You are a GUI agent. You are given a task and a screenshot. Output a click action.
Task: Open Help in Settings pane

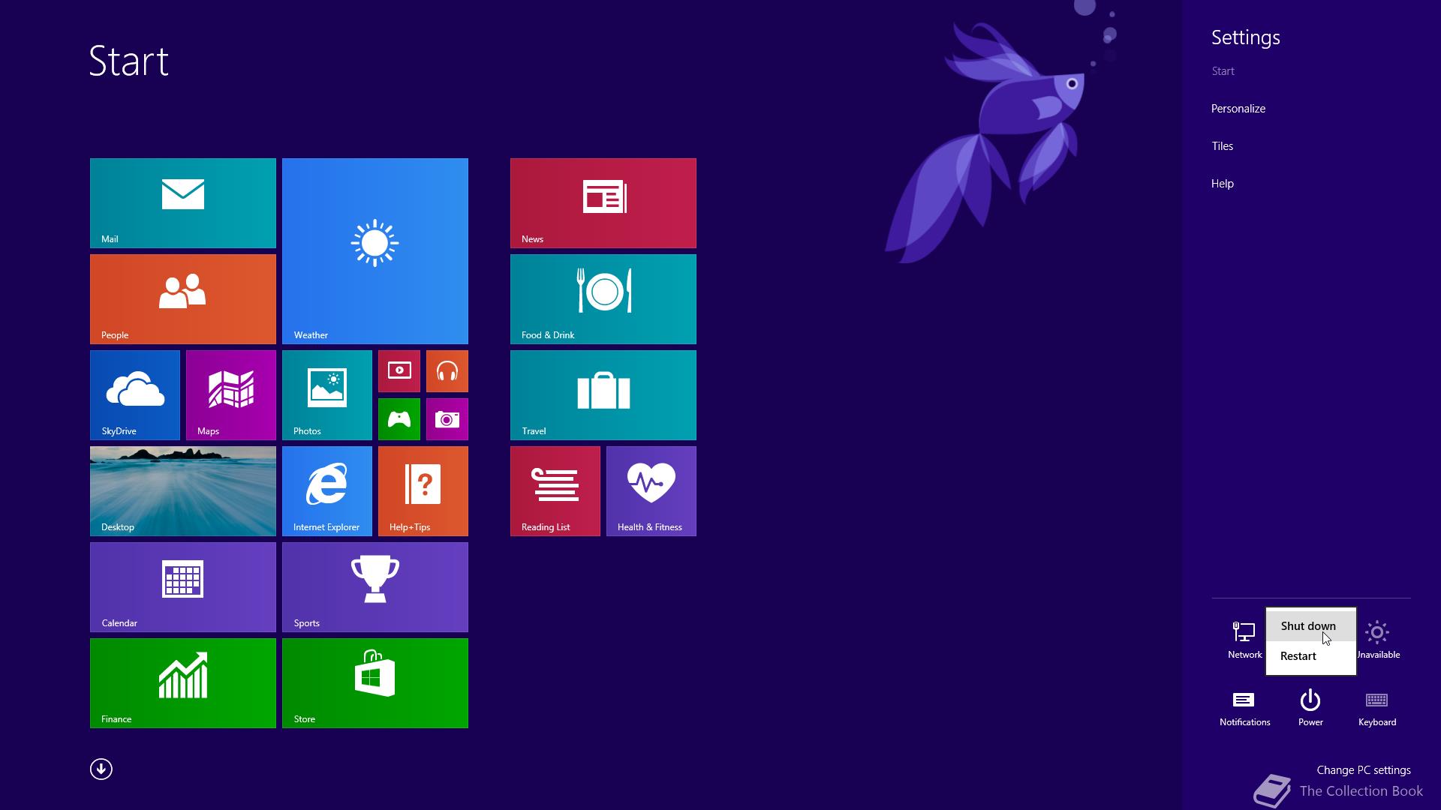coord(1222,184)
